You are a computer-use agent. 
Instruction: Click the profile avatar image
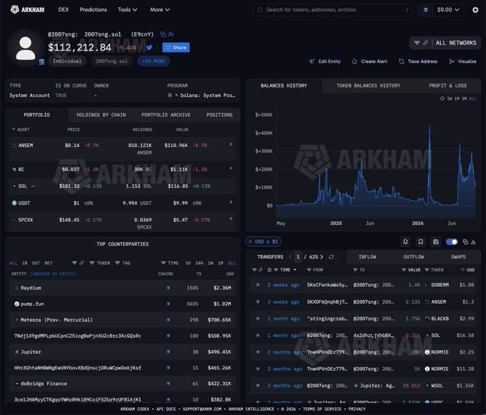point(26,48)
